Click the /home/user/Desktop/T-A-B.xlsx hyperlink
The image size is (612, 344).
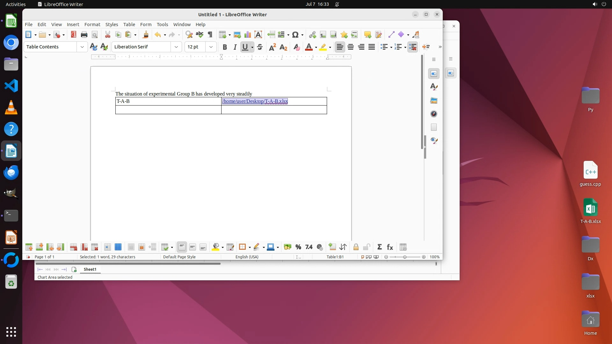click(255, 101)
